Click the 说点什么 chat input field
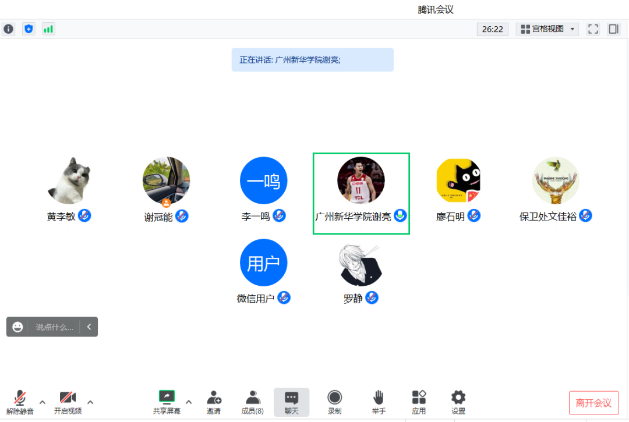 point(55,327)
